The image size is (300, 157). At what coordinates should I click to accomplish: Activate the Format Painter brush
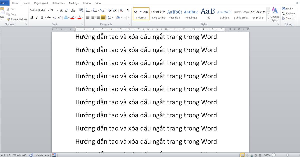click(17, 19)
